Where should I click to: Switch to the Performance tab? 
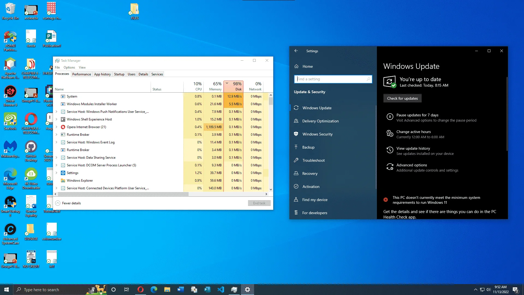pyautogui.click(x=82, y=74)
